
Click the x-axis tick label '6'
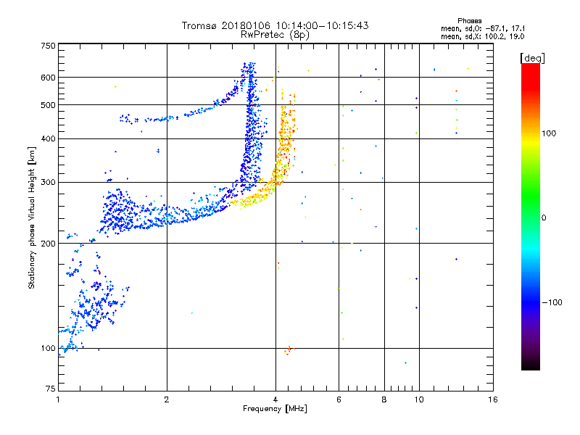point(339,399)
